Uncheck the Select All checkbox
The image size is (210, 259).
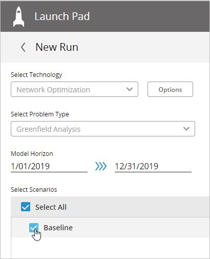26,207
